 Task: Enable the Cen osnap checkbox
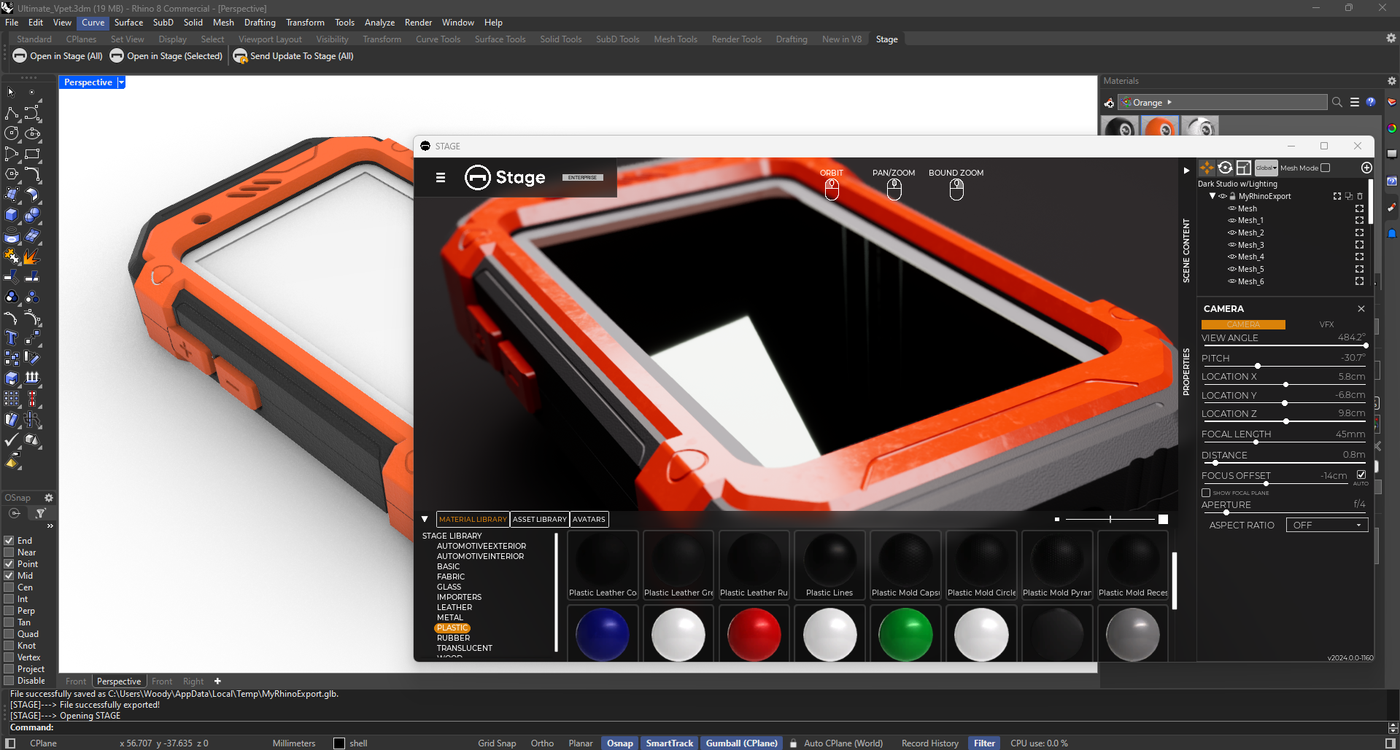[x=9, y=587]
